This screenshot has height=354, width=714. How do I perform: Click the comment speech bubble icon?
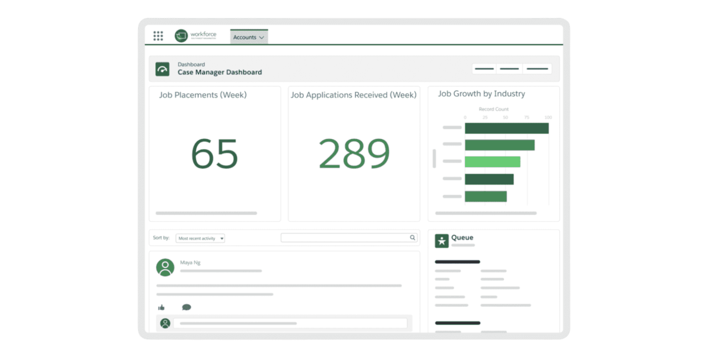186,308
